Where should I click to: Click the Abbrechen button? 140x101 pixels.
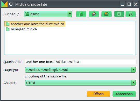[124, 94]
